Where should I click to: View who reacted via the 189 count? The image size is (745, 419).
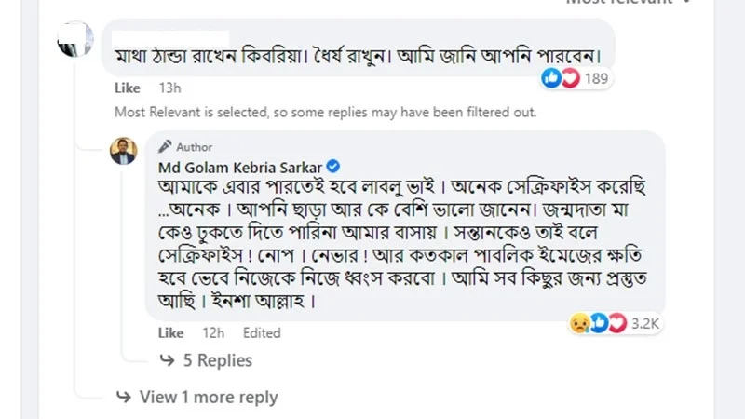pyautogui.click(x=597, y=78)
